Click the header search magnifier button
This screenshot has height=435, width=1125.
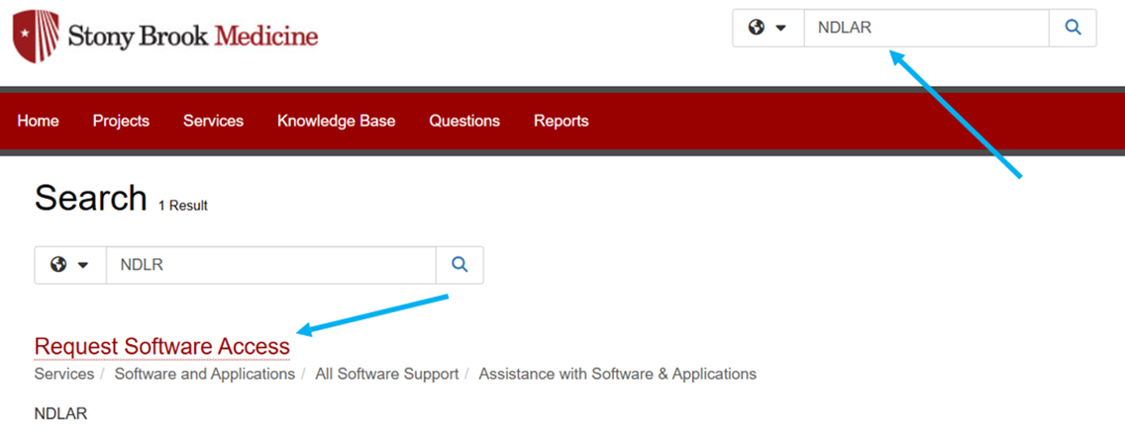[x=1073, y=28]
